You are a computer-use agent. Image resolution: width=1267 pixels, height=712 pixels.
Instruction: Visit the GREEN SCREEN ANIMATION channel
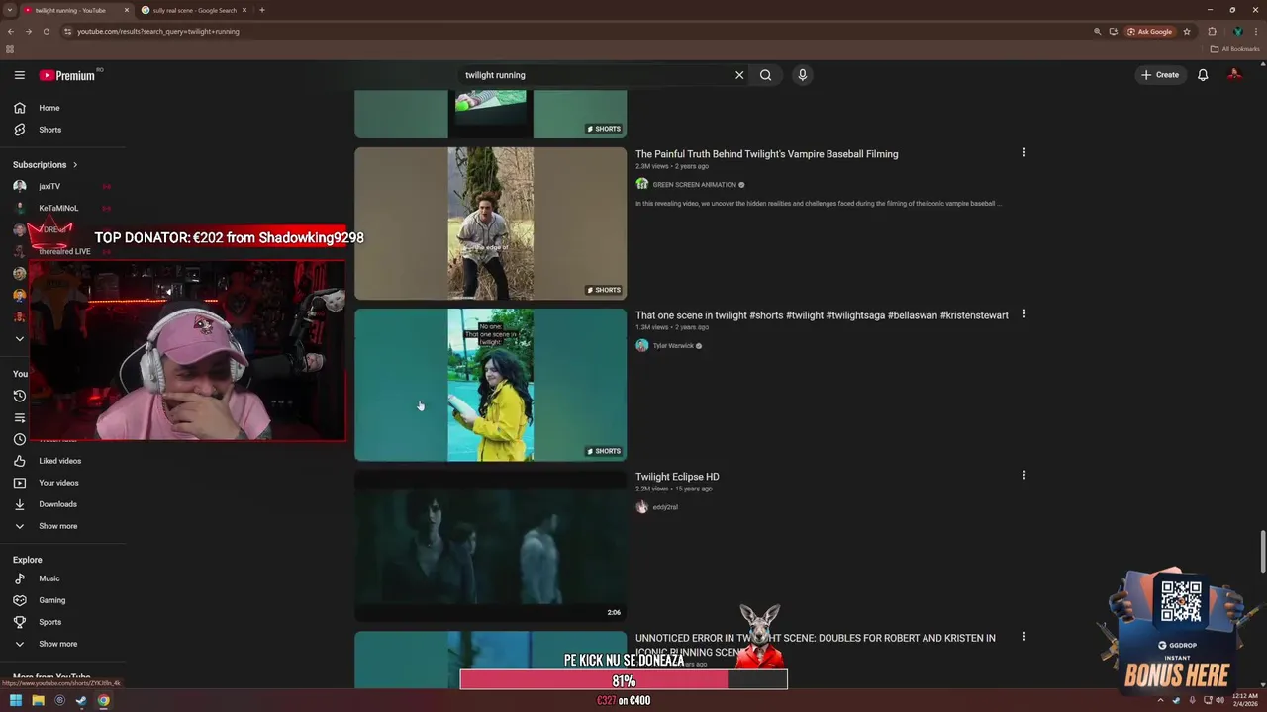(694, 185)
